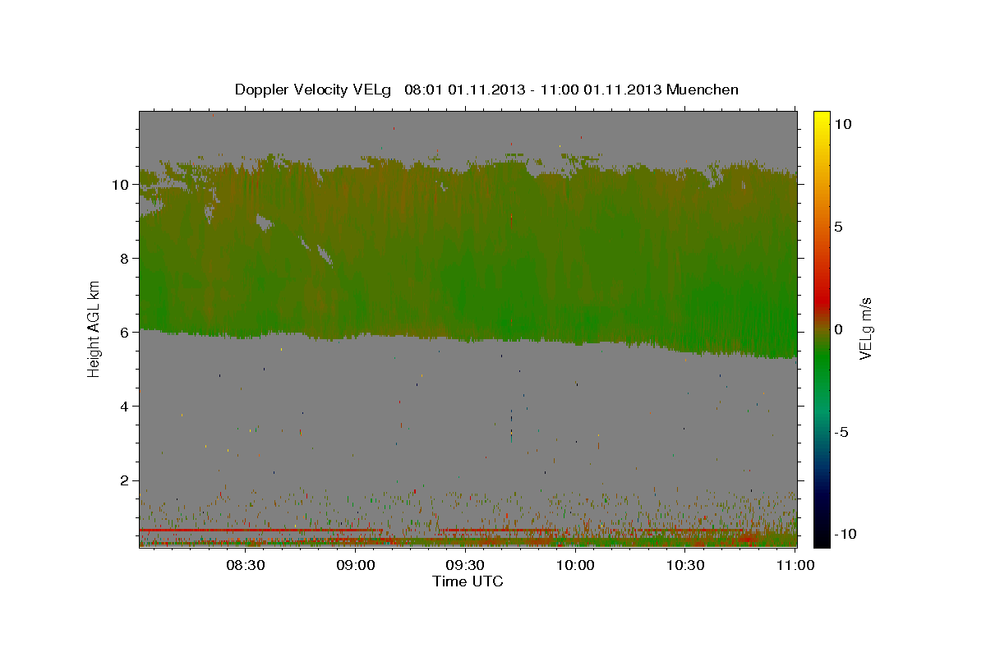
Task: Click the 10:00 time tick label
Action: point(576,565)
